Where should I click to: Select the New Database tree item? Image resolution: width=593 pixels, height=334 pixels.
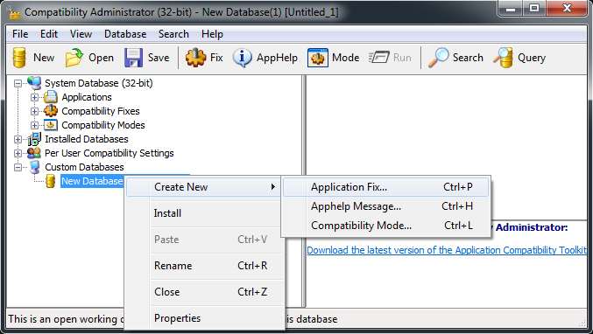click(x=92, y=181)
